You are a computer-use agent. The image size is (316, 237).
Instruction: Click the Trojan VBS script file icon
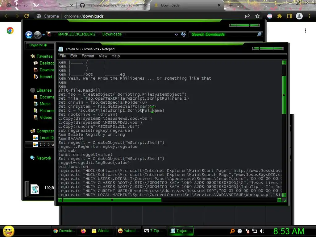point(35,189)
